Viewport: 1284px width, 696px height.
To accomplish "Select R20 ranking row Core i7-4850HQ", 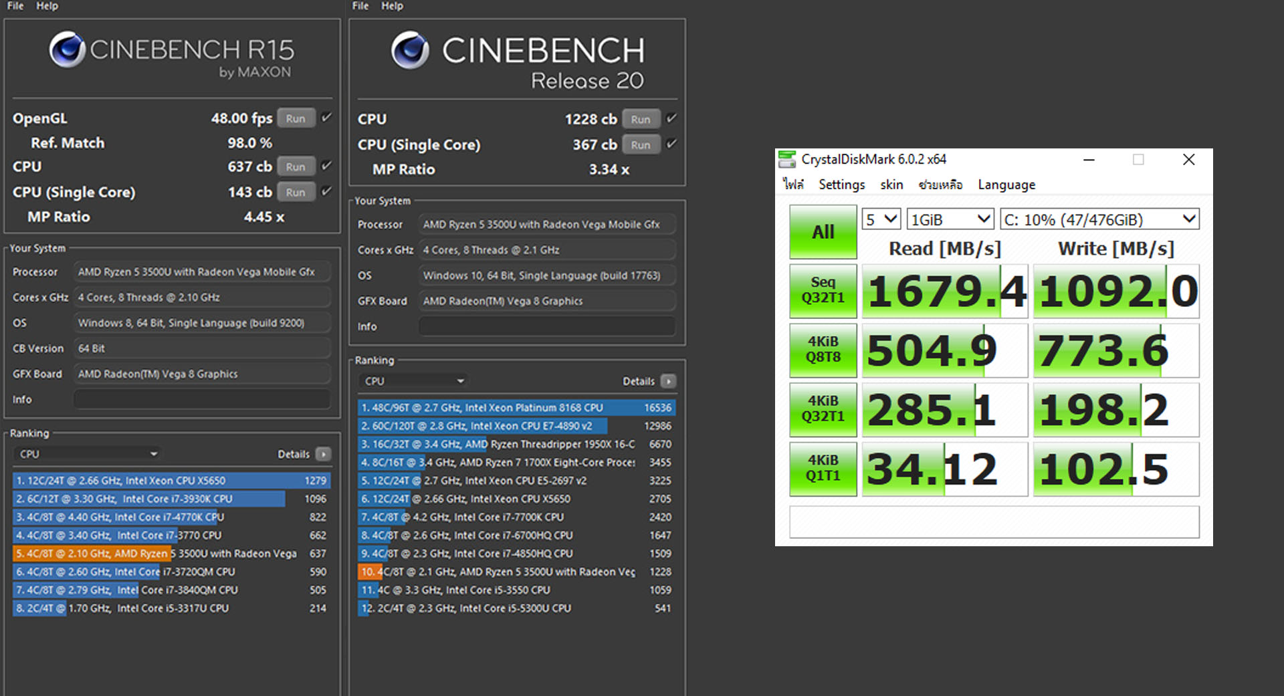I will point(517,554).
